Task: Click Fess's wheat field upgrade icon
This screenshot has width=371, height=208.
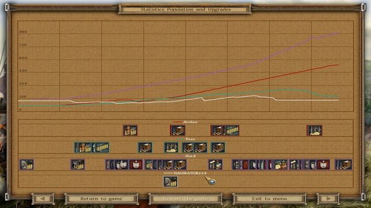Action: click(x=102, y=147)
